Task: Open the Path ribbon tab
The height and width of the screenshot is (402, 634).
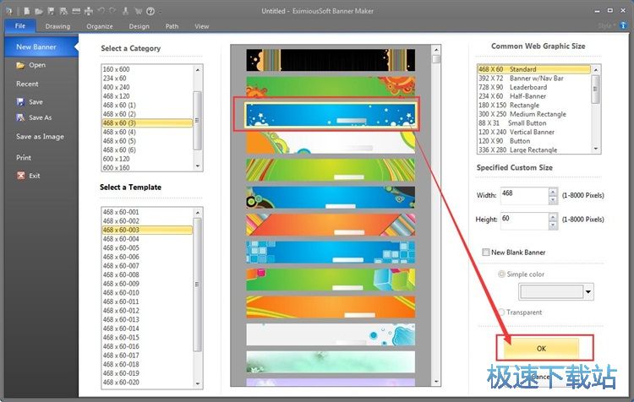Action: pyautogui.click(x=172, y=26)
